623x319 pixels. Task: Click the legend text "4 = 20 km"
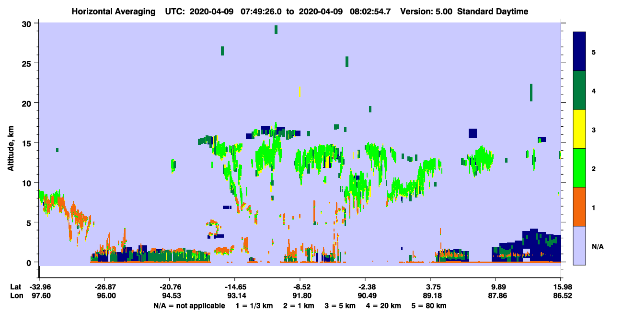coord(384,306)
